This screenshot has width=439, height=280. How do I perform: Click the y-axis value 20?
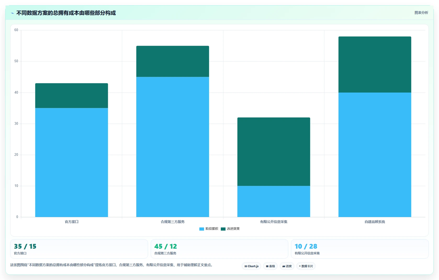(x=16, y=155)
